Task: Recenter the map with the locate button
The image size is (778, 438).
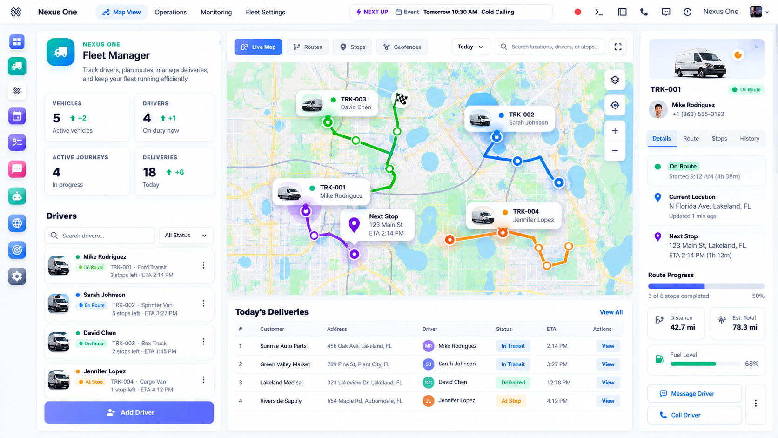Action: coord(615,105)
